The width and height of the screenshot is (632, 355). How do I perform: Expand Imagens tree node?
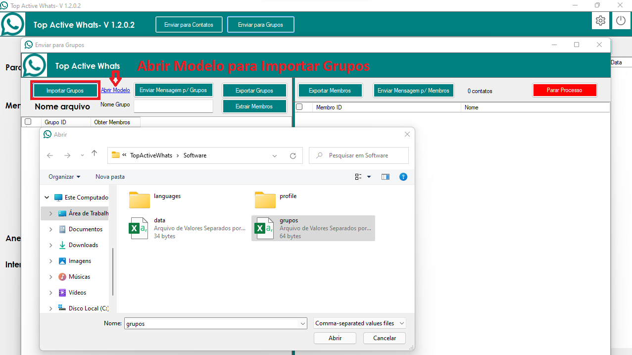(50, 261)
